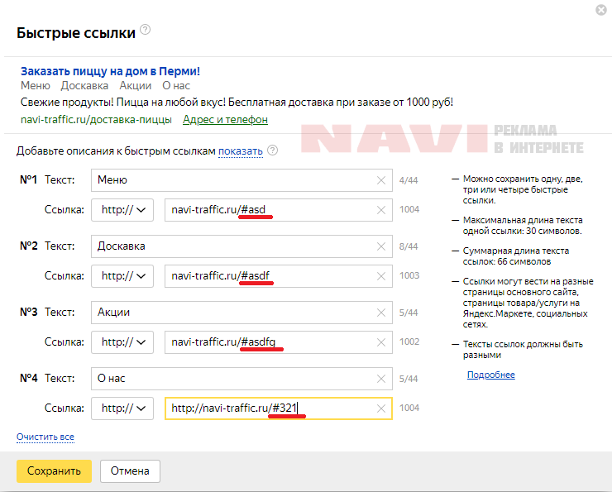Image resolution: width=612 pixels, height=492 pixels.
Task: Clear the О нас text field
Action: point(381,379)
